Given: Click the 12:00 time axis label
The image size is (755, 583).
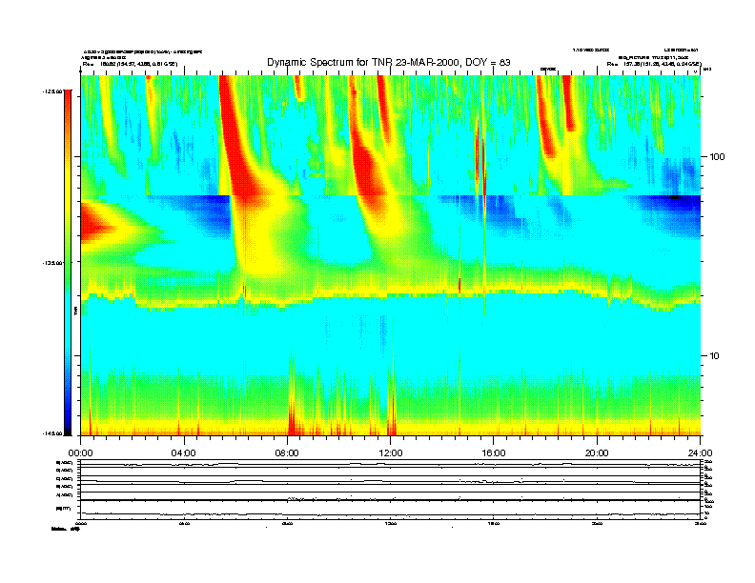Looking at the screenshot, I should click(x=391, y=453).
